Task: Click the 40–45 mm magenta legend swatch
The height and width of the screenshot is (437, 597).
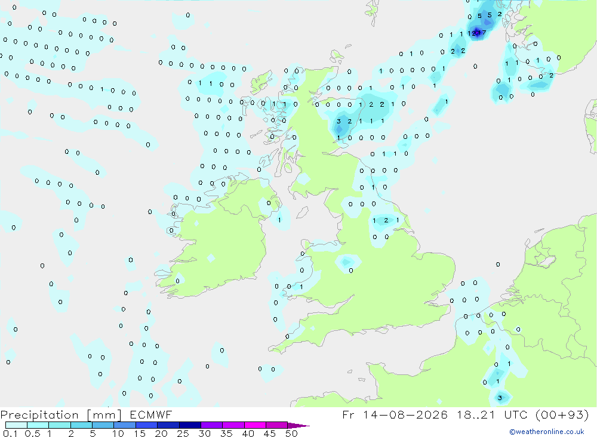Action: [255, 425]
